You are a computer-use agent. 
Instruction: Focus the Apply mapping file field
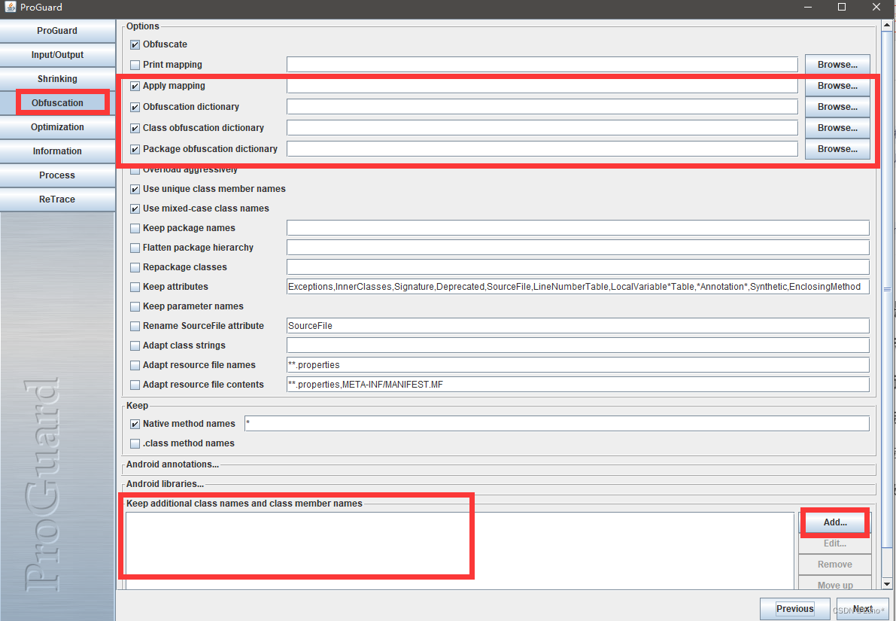click(542, 86)
